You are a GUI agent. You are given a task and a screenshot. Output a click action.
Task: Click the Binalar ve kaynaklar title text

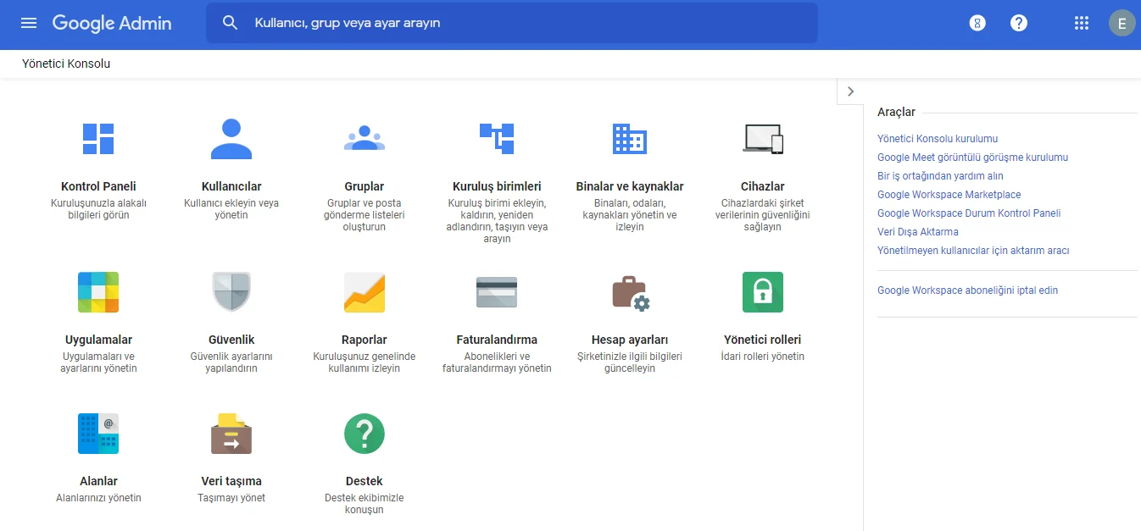coord(630,186)
